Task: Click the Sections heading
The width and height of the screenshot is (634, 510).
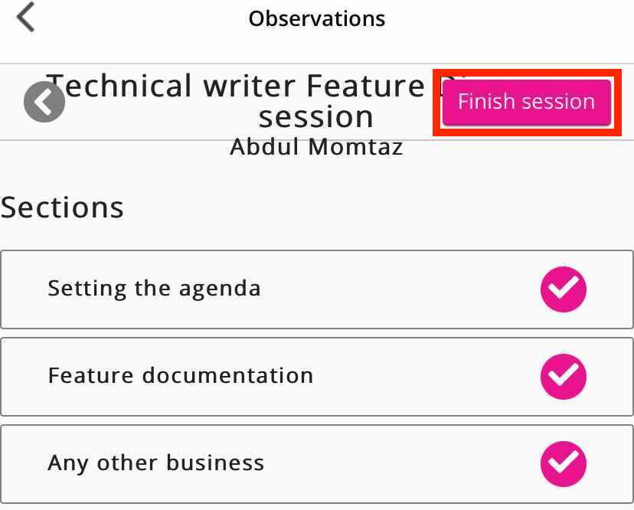Action: coord(62,207)
